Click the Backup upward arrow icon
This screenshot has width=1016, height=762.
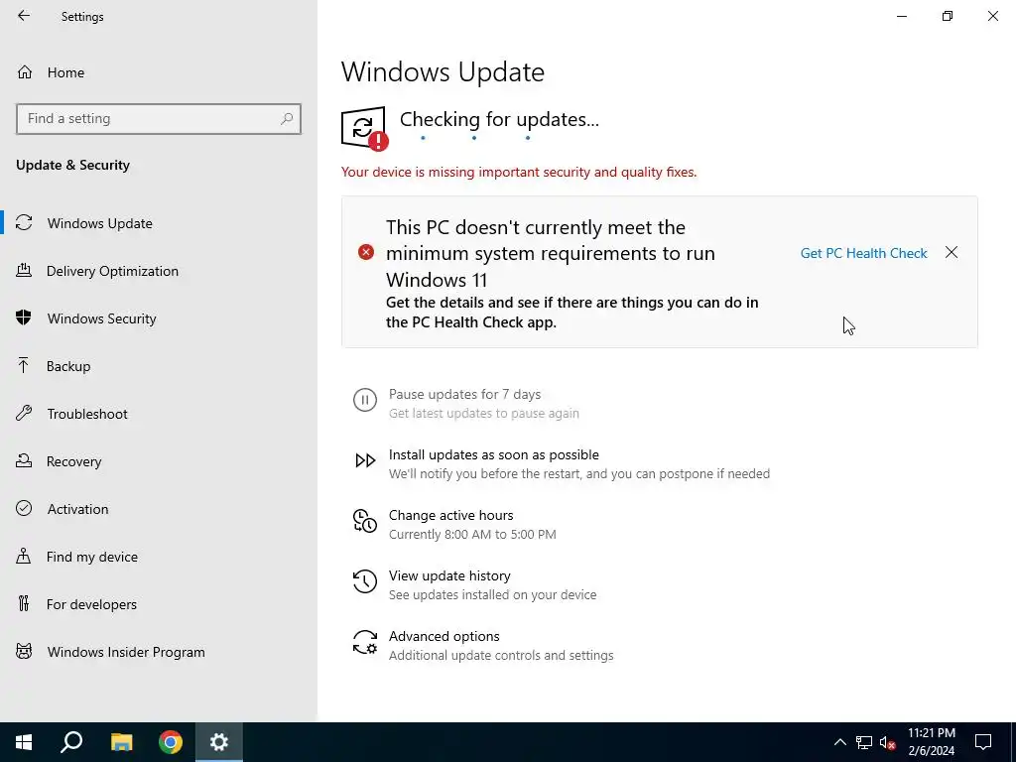tap(24, 365)
